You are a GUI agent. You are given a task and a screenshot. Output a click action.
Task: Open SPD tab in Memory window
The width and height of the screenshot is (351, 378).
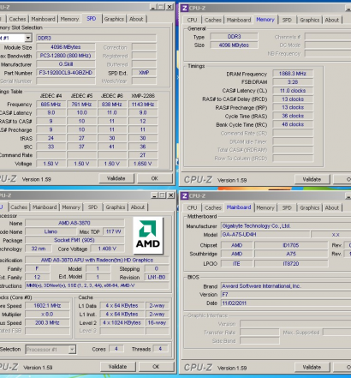tap(287, 20)
